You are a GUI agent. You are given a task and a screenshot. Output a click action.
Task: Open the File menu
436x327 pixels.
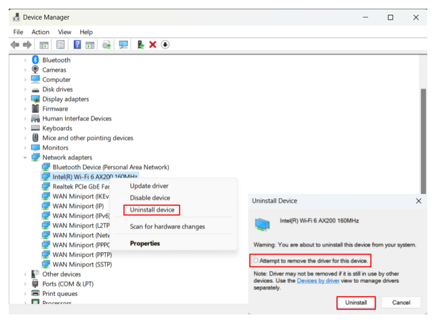[x=18, y=32]
